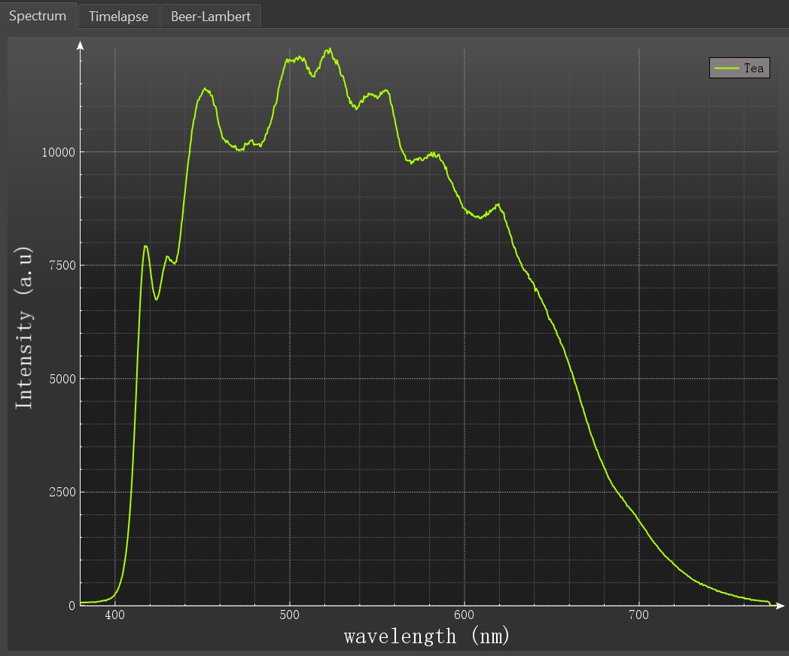Click the first sharp peak near 418 nm
The width and height of the screenshot is (789, 656).
[145, 246]
